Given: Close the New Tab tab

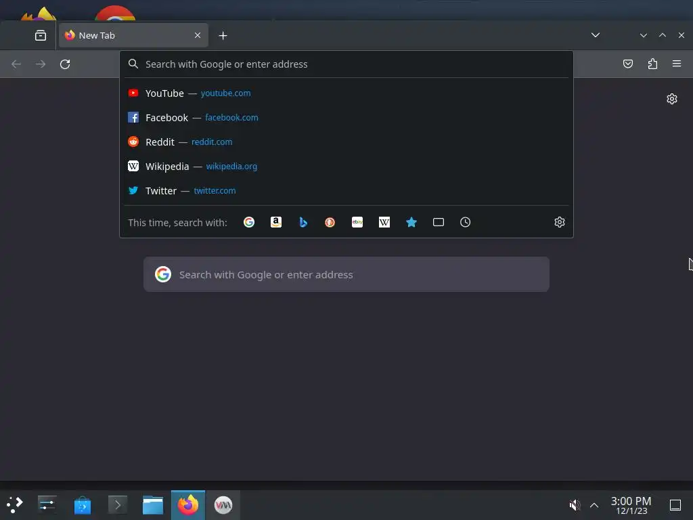Looking at the screenshot, I should pyautogui.click(x=198, y=35).
